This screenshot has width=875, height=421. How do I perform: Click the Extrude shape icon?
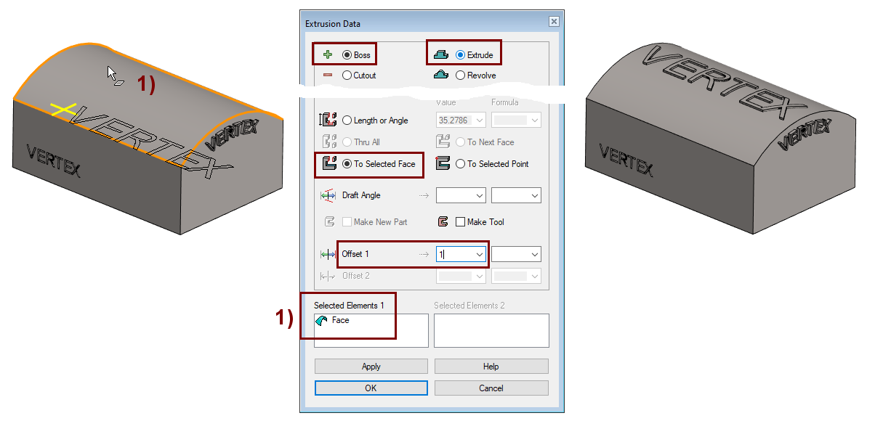tap(440, 54)
